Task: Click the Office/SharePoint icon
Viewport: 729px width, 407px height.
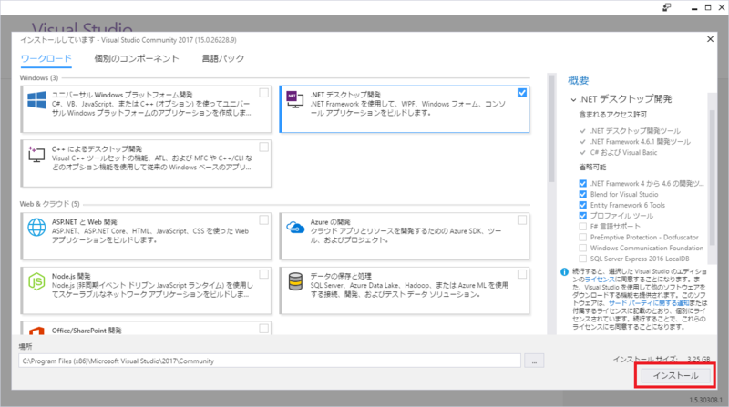Action: [36, 331]
